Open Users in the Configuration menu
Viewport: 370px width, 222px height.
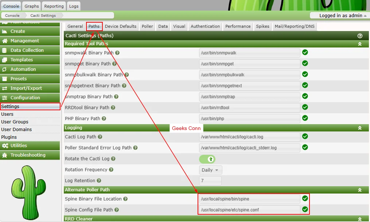7,114
